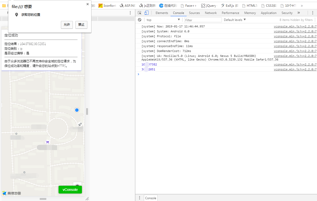This screenshot has width=317, height=201.
Task: Select the Console drawer tab at bottom
Action: click(151, 198)
